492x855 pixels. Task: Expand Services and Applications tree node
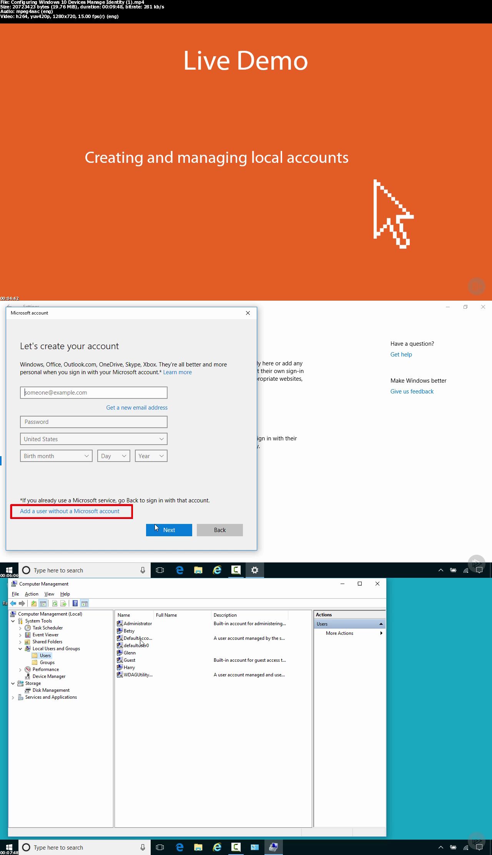13,697
